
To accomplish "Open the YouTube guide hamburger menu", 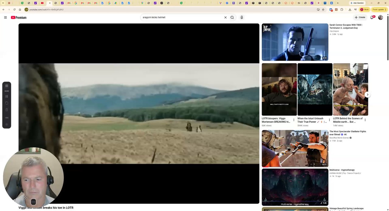I will [x=5, y=17].
